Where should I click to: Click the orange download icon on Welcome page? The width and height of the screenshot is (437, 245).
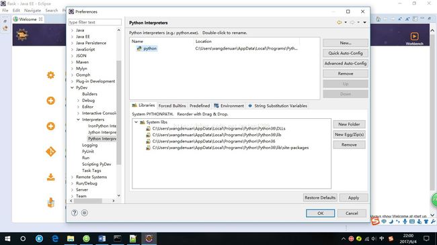click(50, 177)
